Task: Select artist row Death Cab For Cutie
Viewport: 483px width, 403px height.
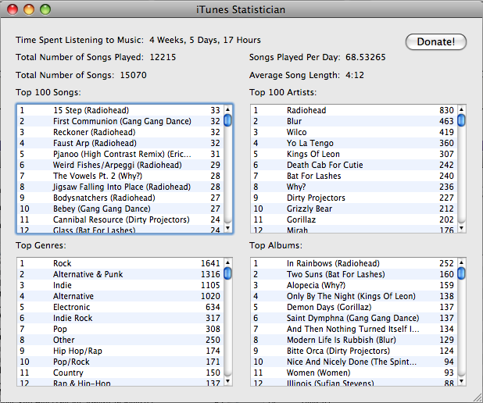Action: click(354, 165)
